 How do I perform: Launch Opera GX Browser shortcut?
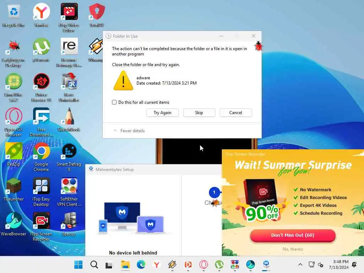coord(14,122)
